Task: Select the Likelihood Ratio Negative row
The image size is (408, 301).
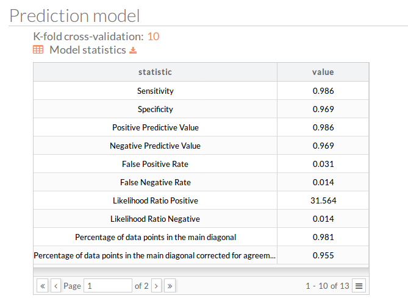Action: coord(201,219)
